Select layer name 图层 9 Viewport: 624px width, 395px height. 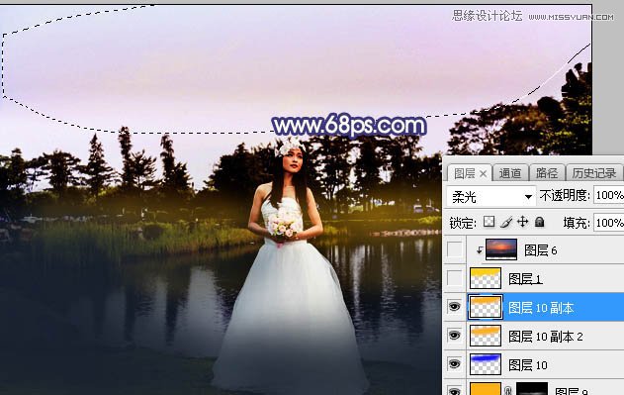(x=571, y=391)
